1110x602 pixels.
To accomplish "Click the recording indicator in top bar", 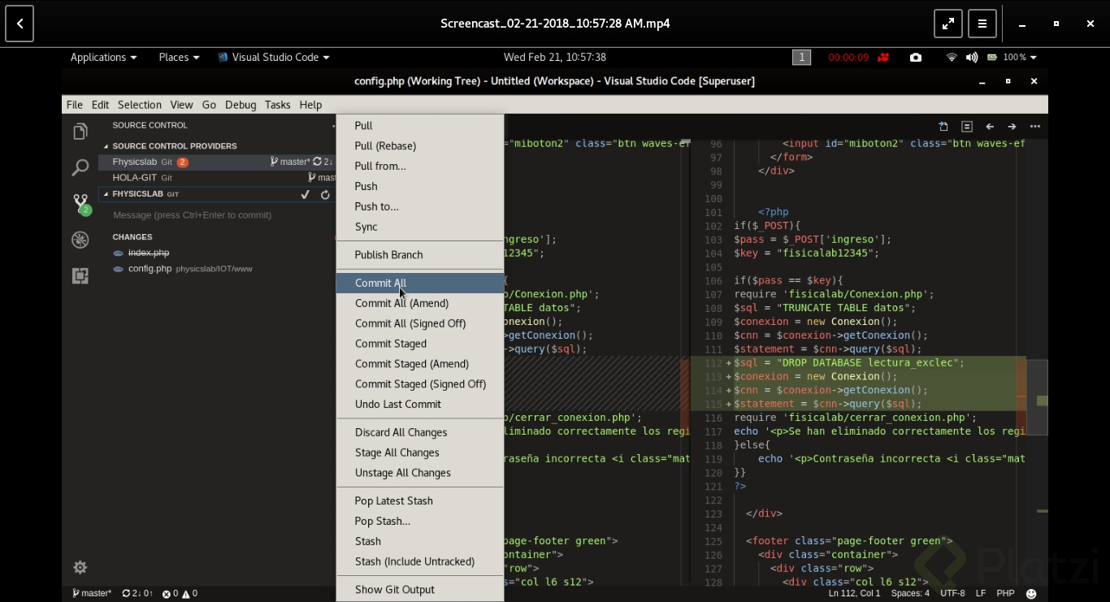I will pos(858,58).
